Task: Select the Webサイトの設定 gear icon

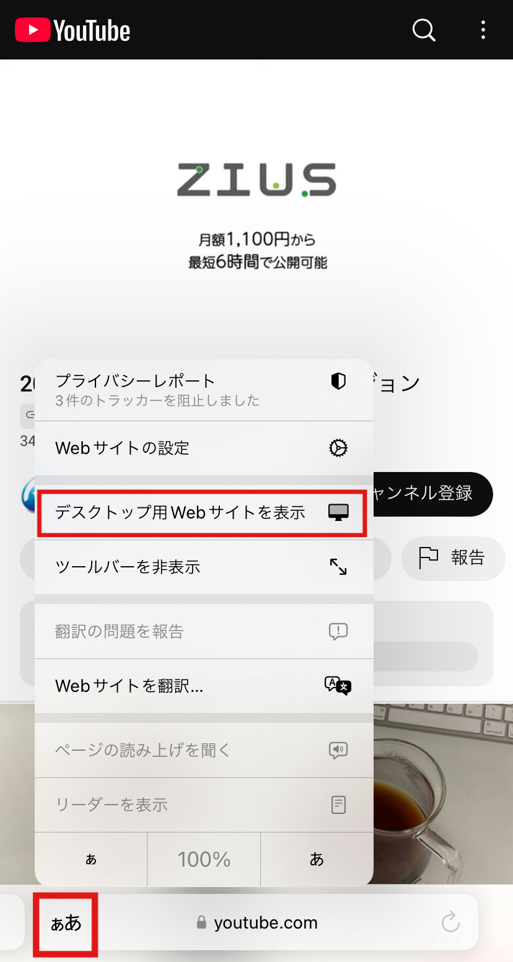Action: click(338, 448)
